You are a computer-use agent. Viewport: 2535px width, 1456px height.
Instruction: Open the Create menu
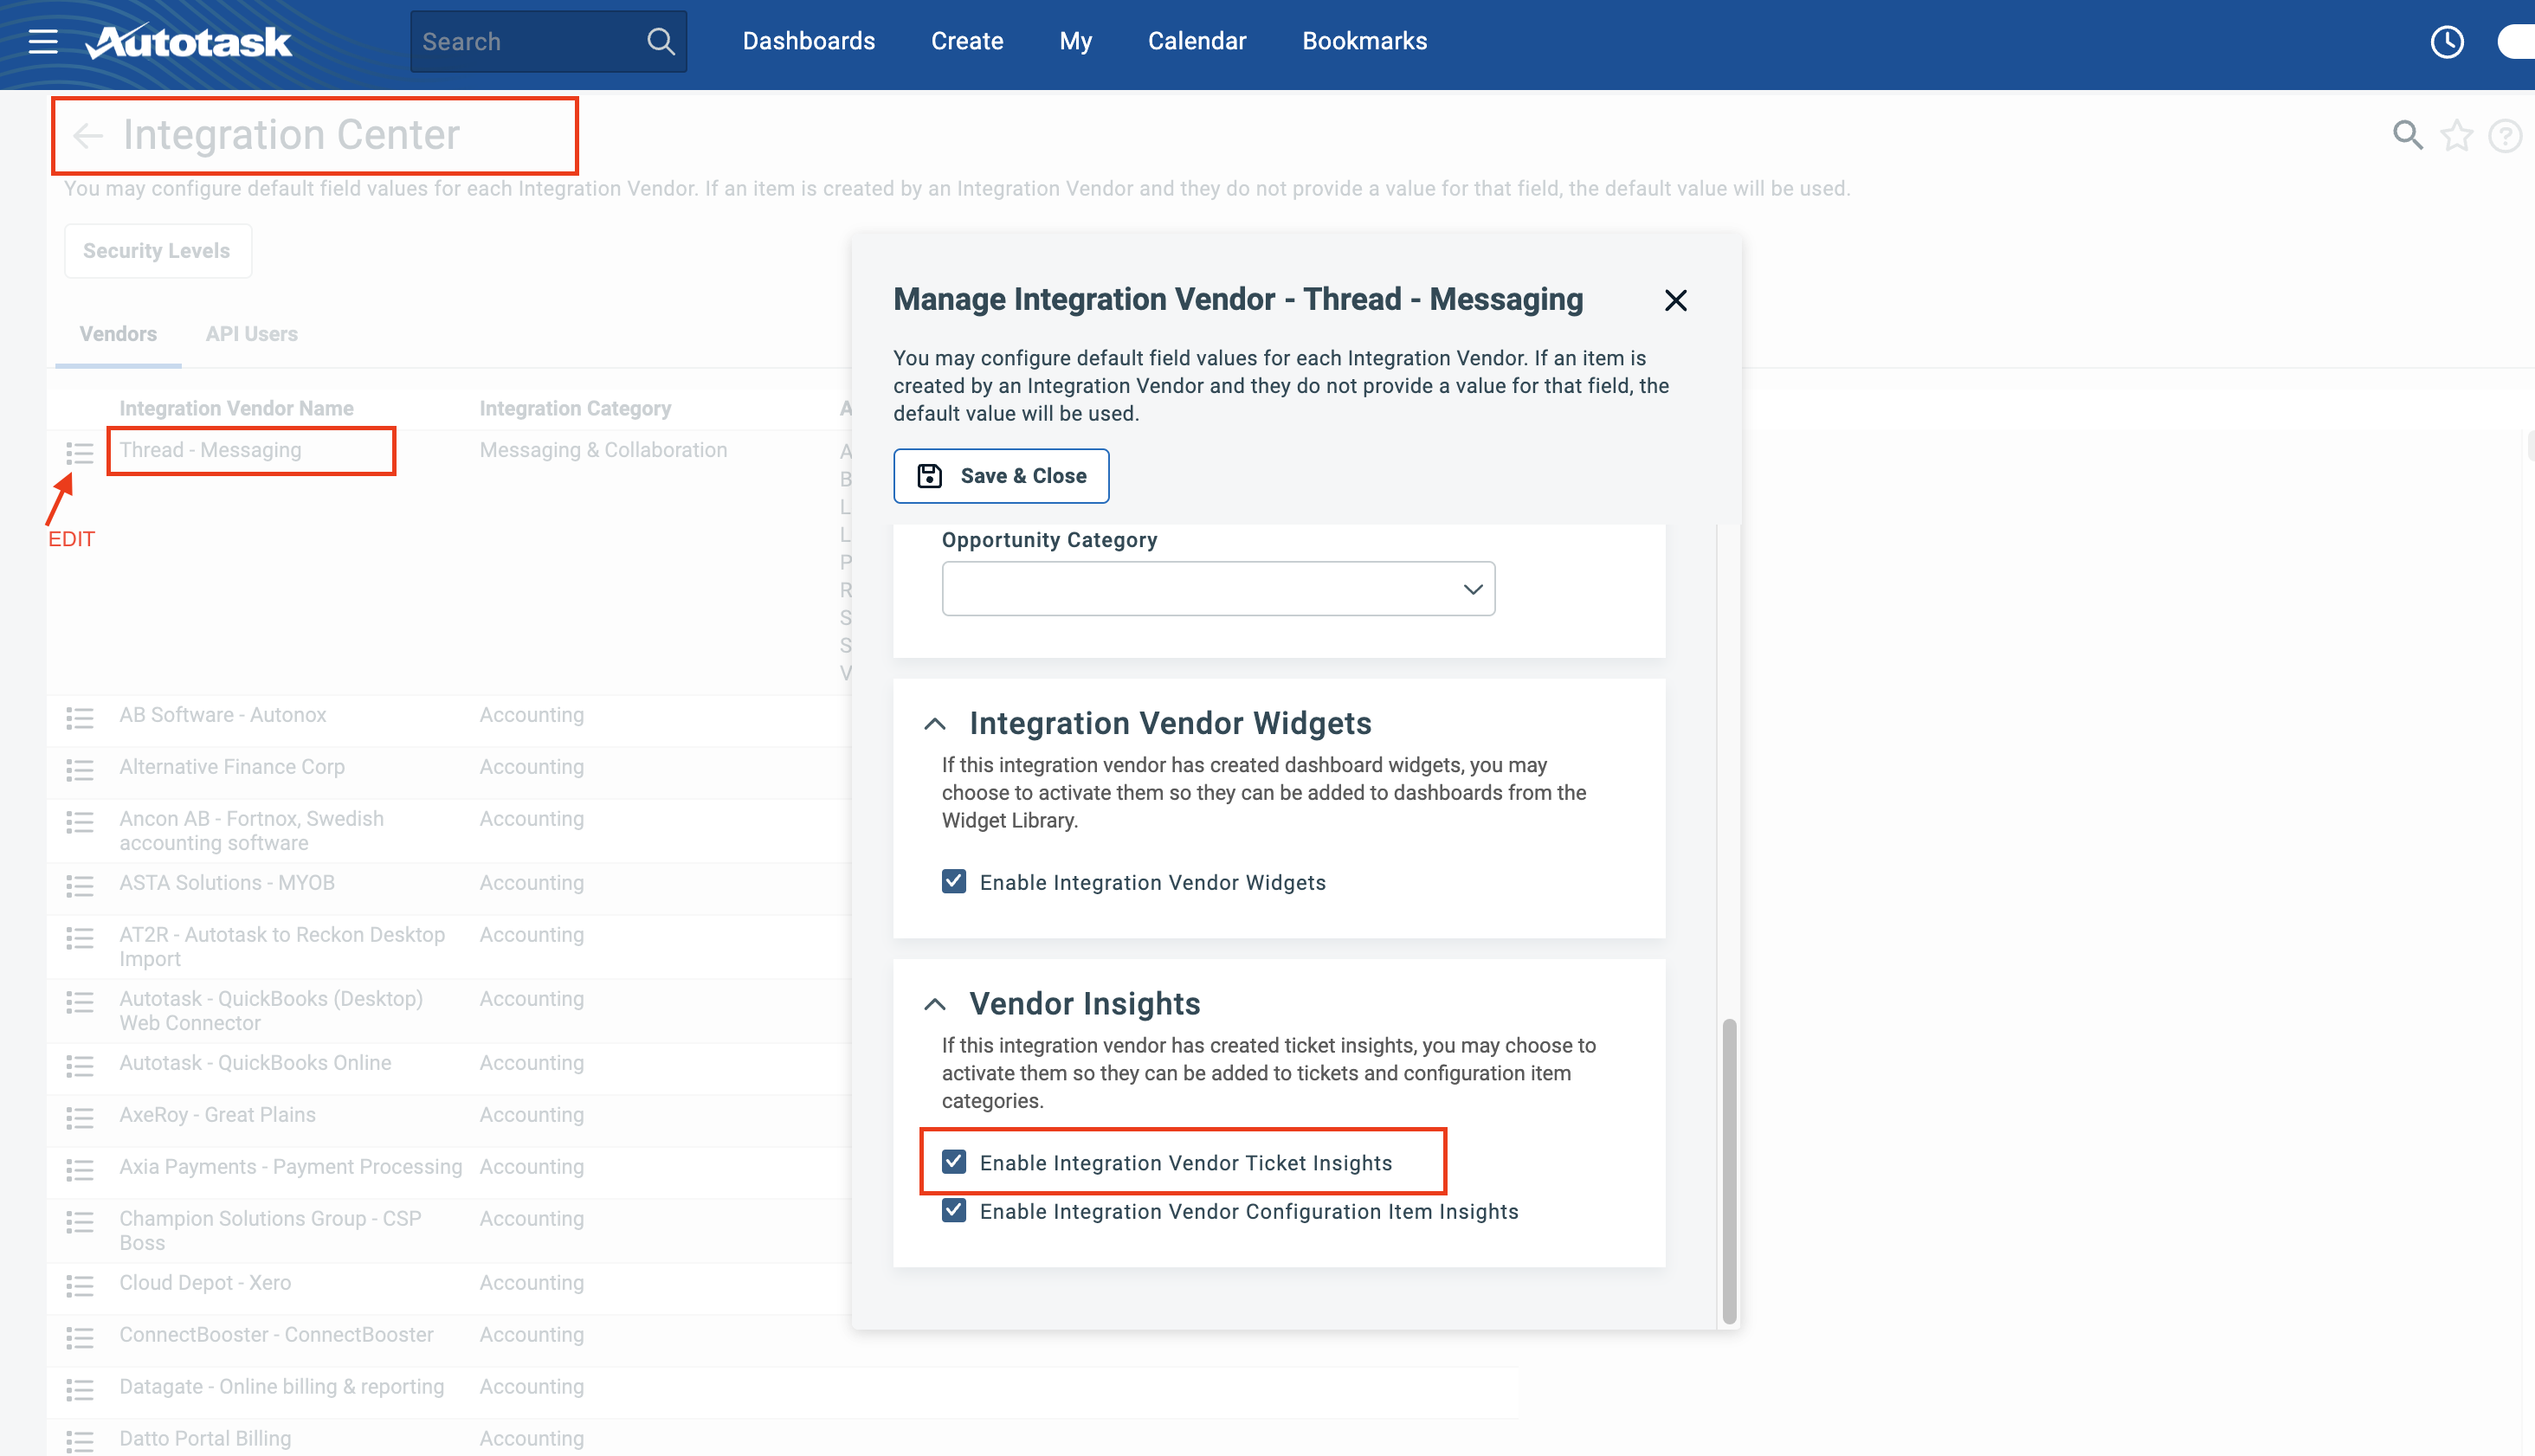tap(966, 41)
